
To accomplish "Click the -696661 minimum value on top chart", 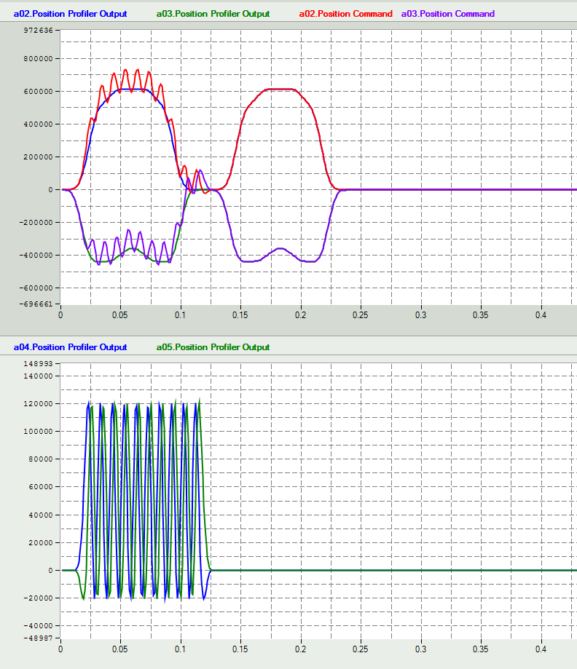I will tap(37, 304).
